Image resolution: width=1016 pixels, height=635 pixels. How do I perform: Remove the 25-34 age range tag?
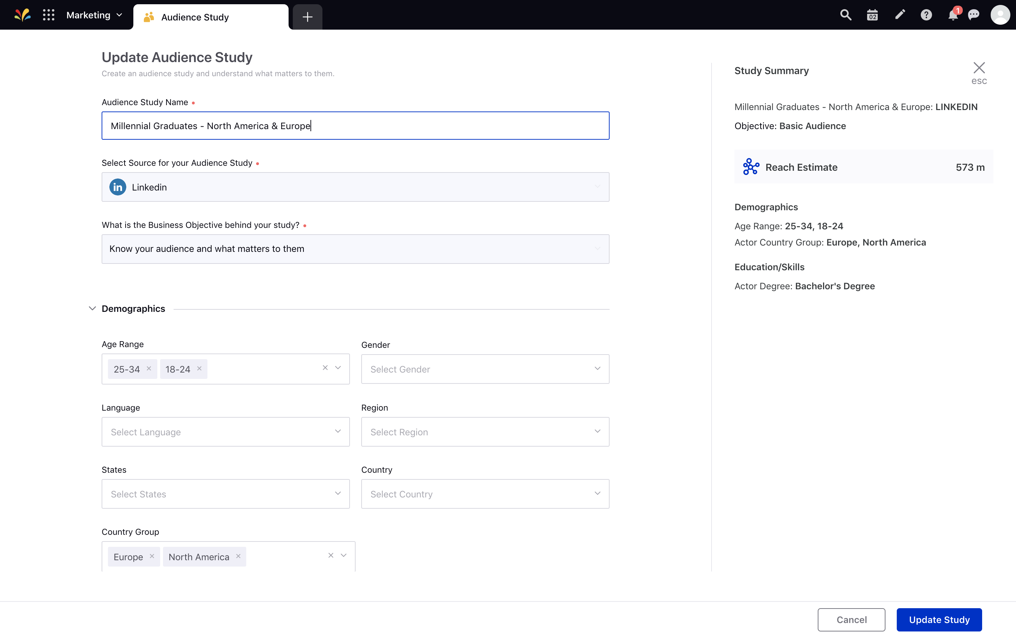[149, 368]
